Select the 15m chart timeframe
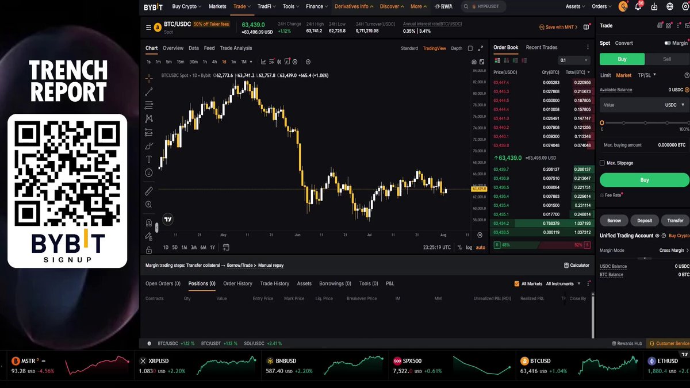 coord(181,62)
